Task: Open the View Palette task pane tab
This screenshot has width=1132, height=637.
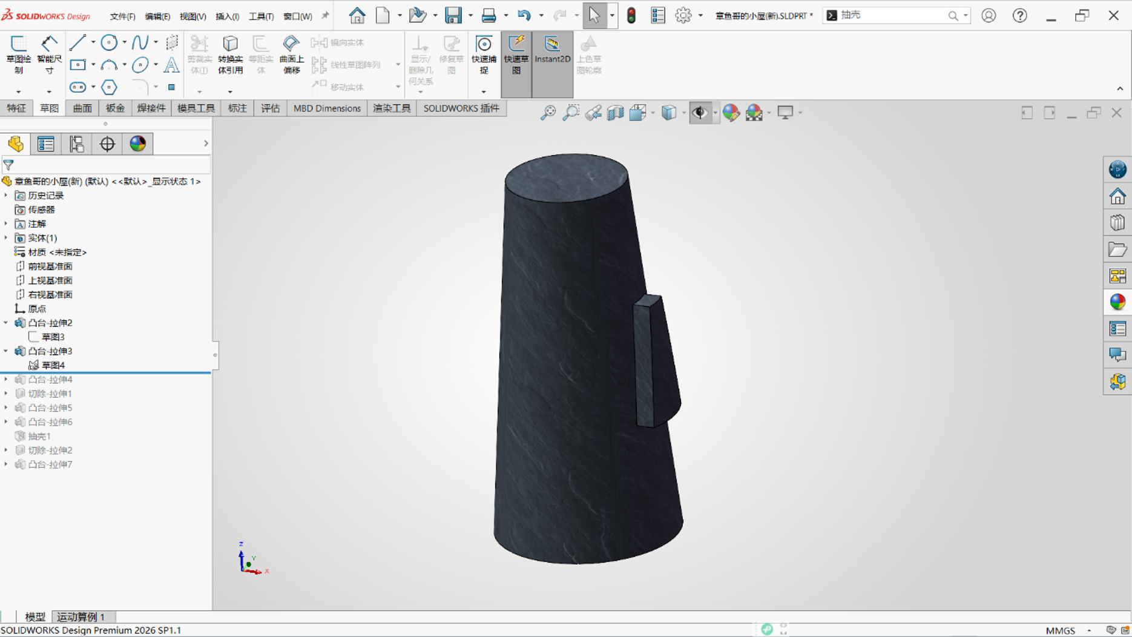Action: pos(1117,276)
